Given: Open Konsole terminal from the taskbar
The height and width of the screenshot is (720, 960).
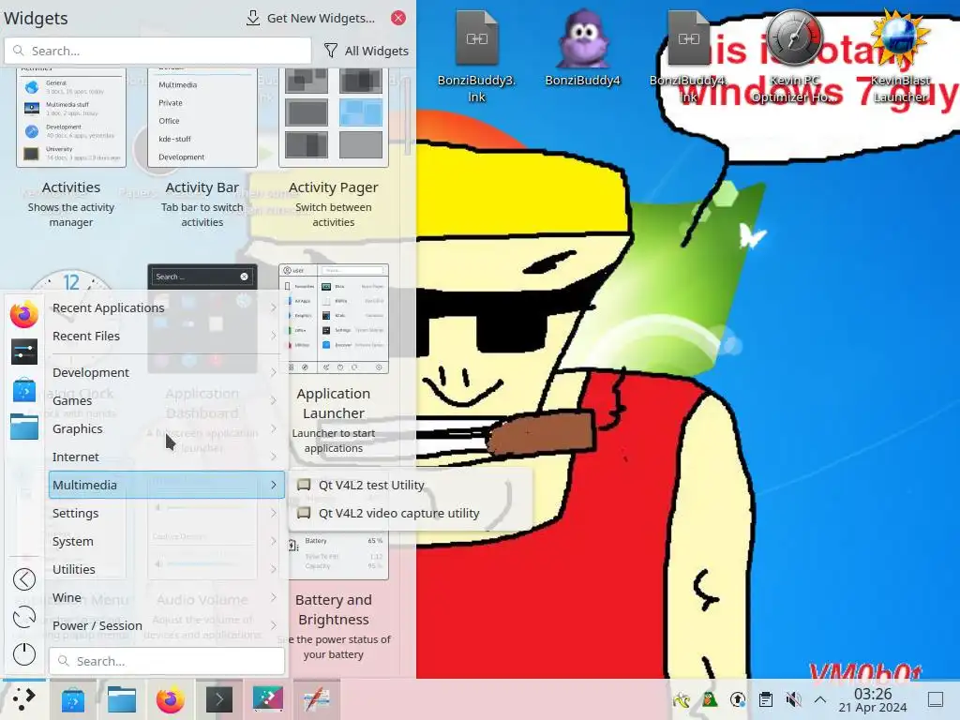Looking at the screenshot, I should (x=219, y=699).
